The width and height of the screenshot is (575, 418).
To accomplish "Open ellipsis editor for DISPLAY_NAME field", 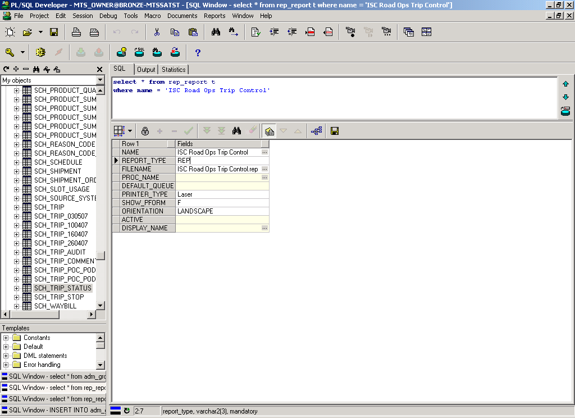I will [x=265, y=228].
